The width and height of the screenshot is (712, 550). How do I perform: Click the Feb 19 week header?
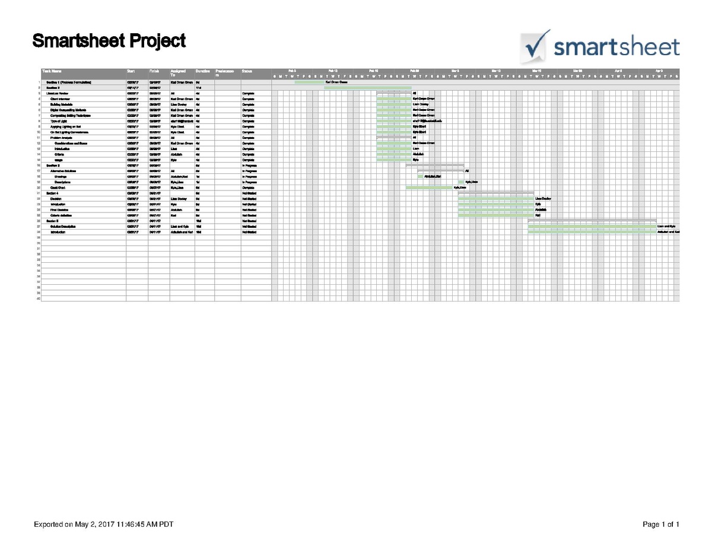pos(373,71)
